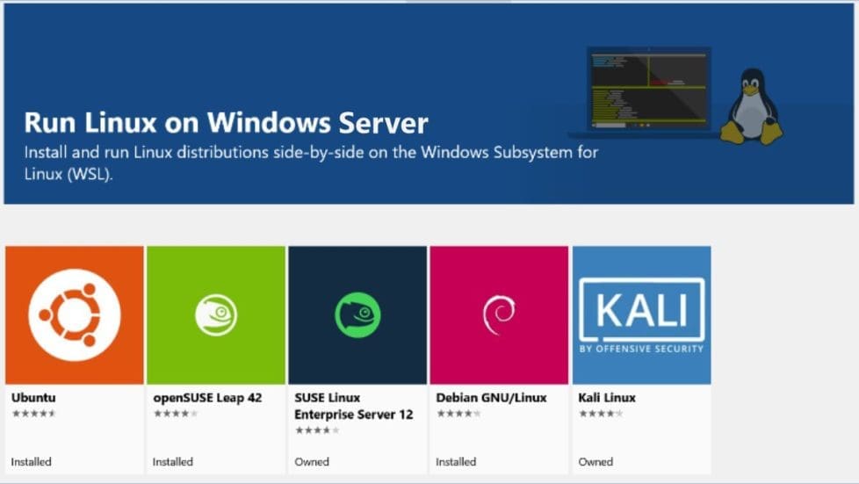Select the "Ubuntu" app title
This screenshot has height=484, width=859.
click(33, 397)
